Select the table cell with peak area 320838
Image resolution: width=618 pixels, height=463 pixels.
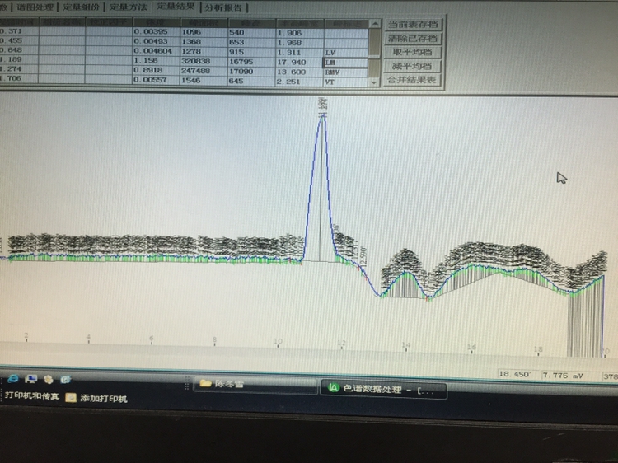click(204, 61)
